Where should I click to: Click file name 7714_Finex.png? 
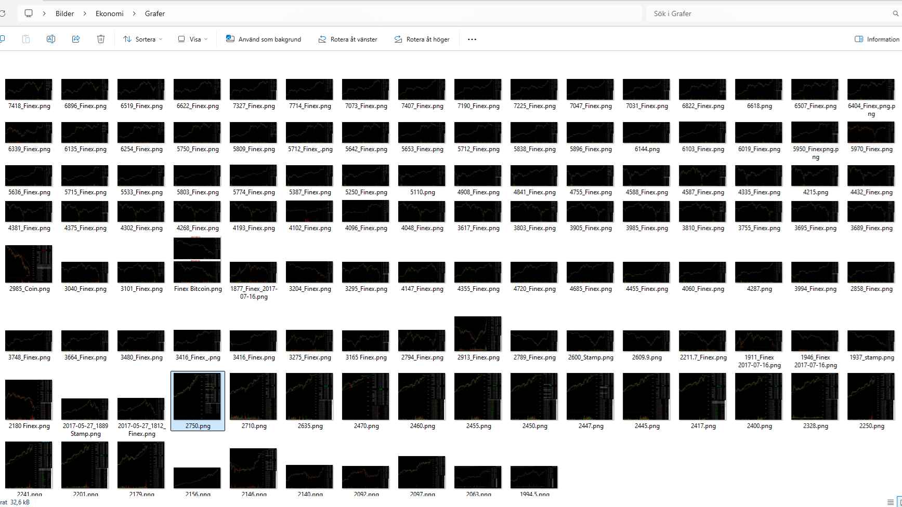[x=310, y=106]
